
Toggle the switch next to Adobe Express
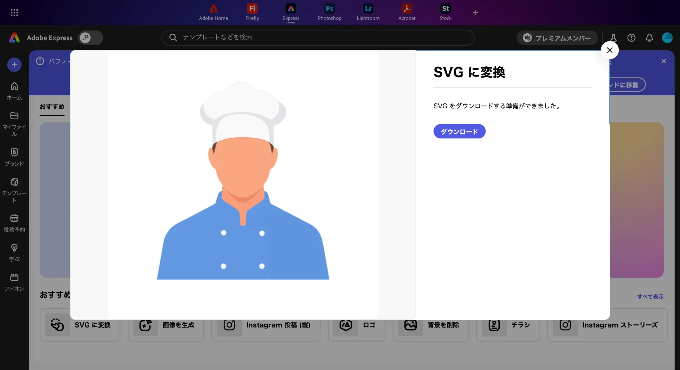(x=90, y=38)
